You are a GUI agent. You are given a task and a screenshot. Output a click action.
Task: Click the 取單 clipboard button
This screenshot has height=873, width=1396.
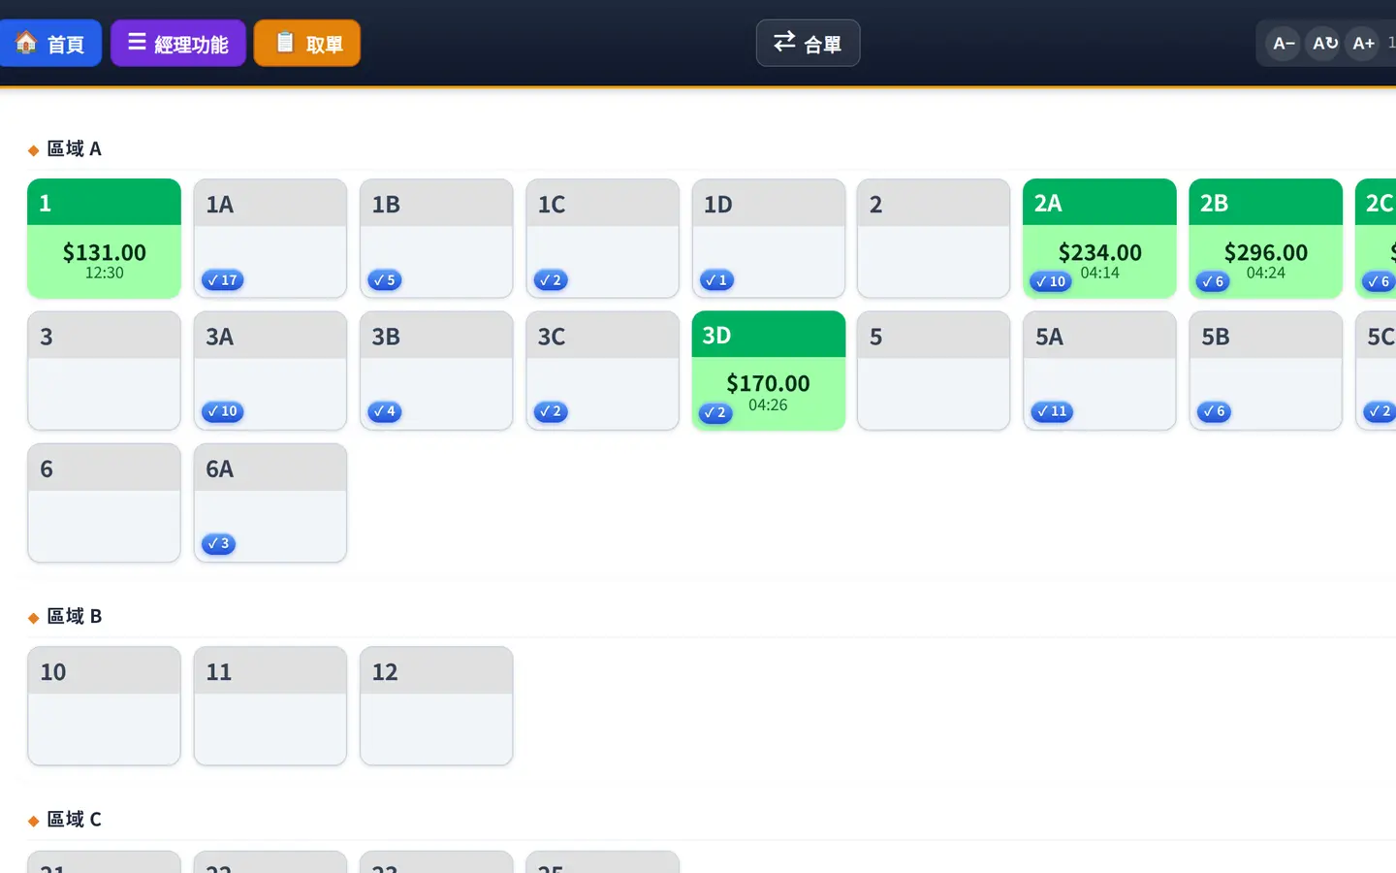click(307, 44)
